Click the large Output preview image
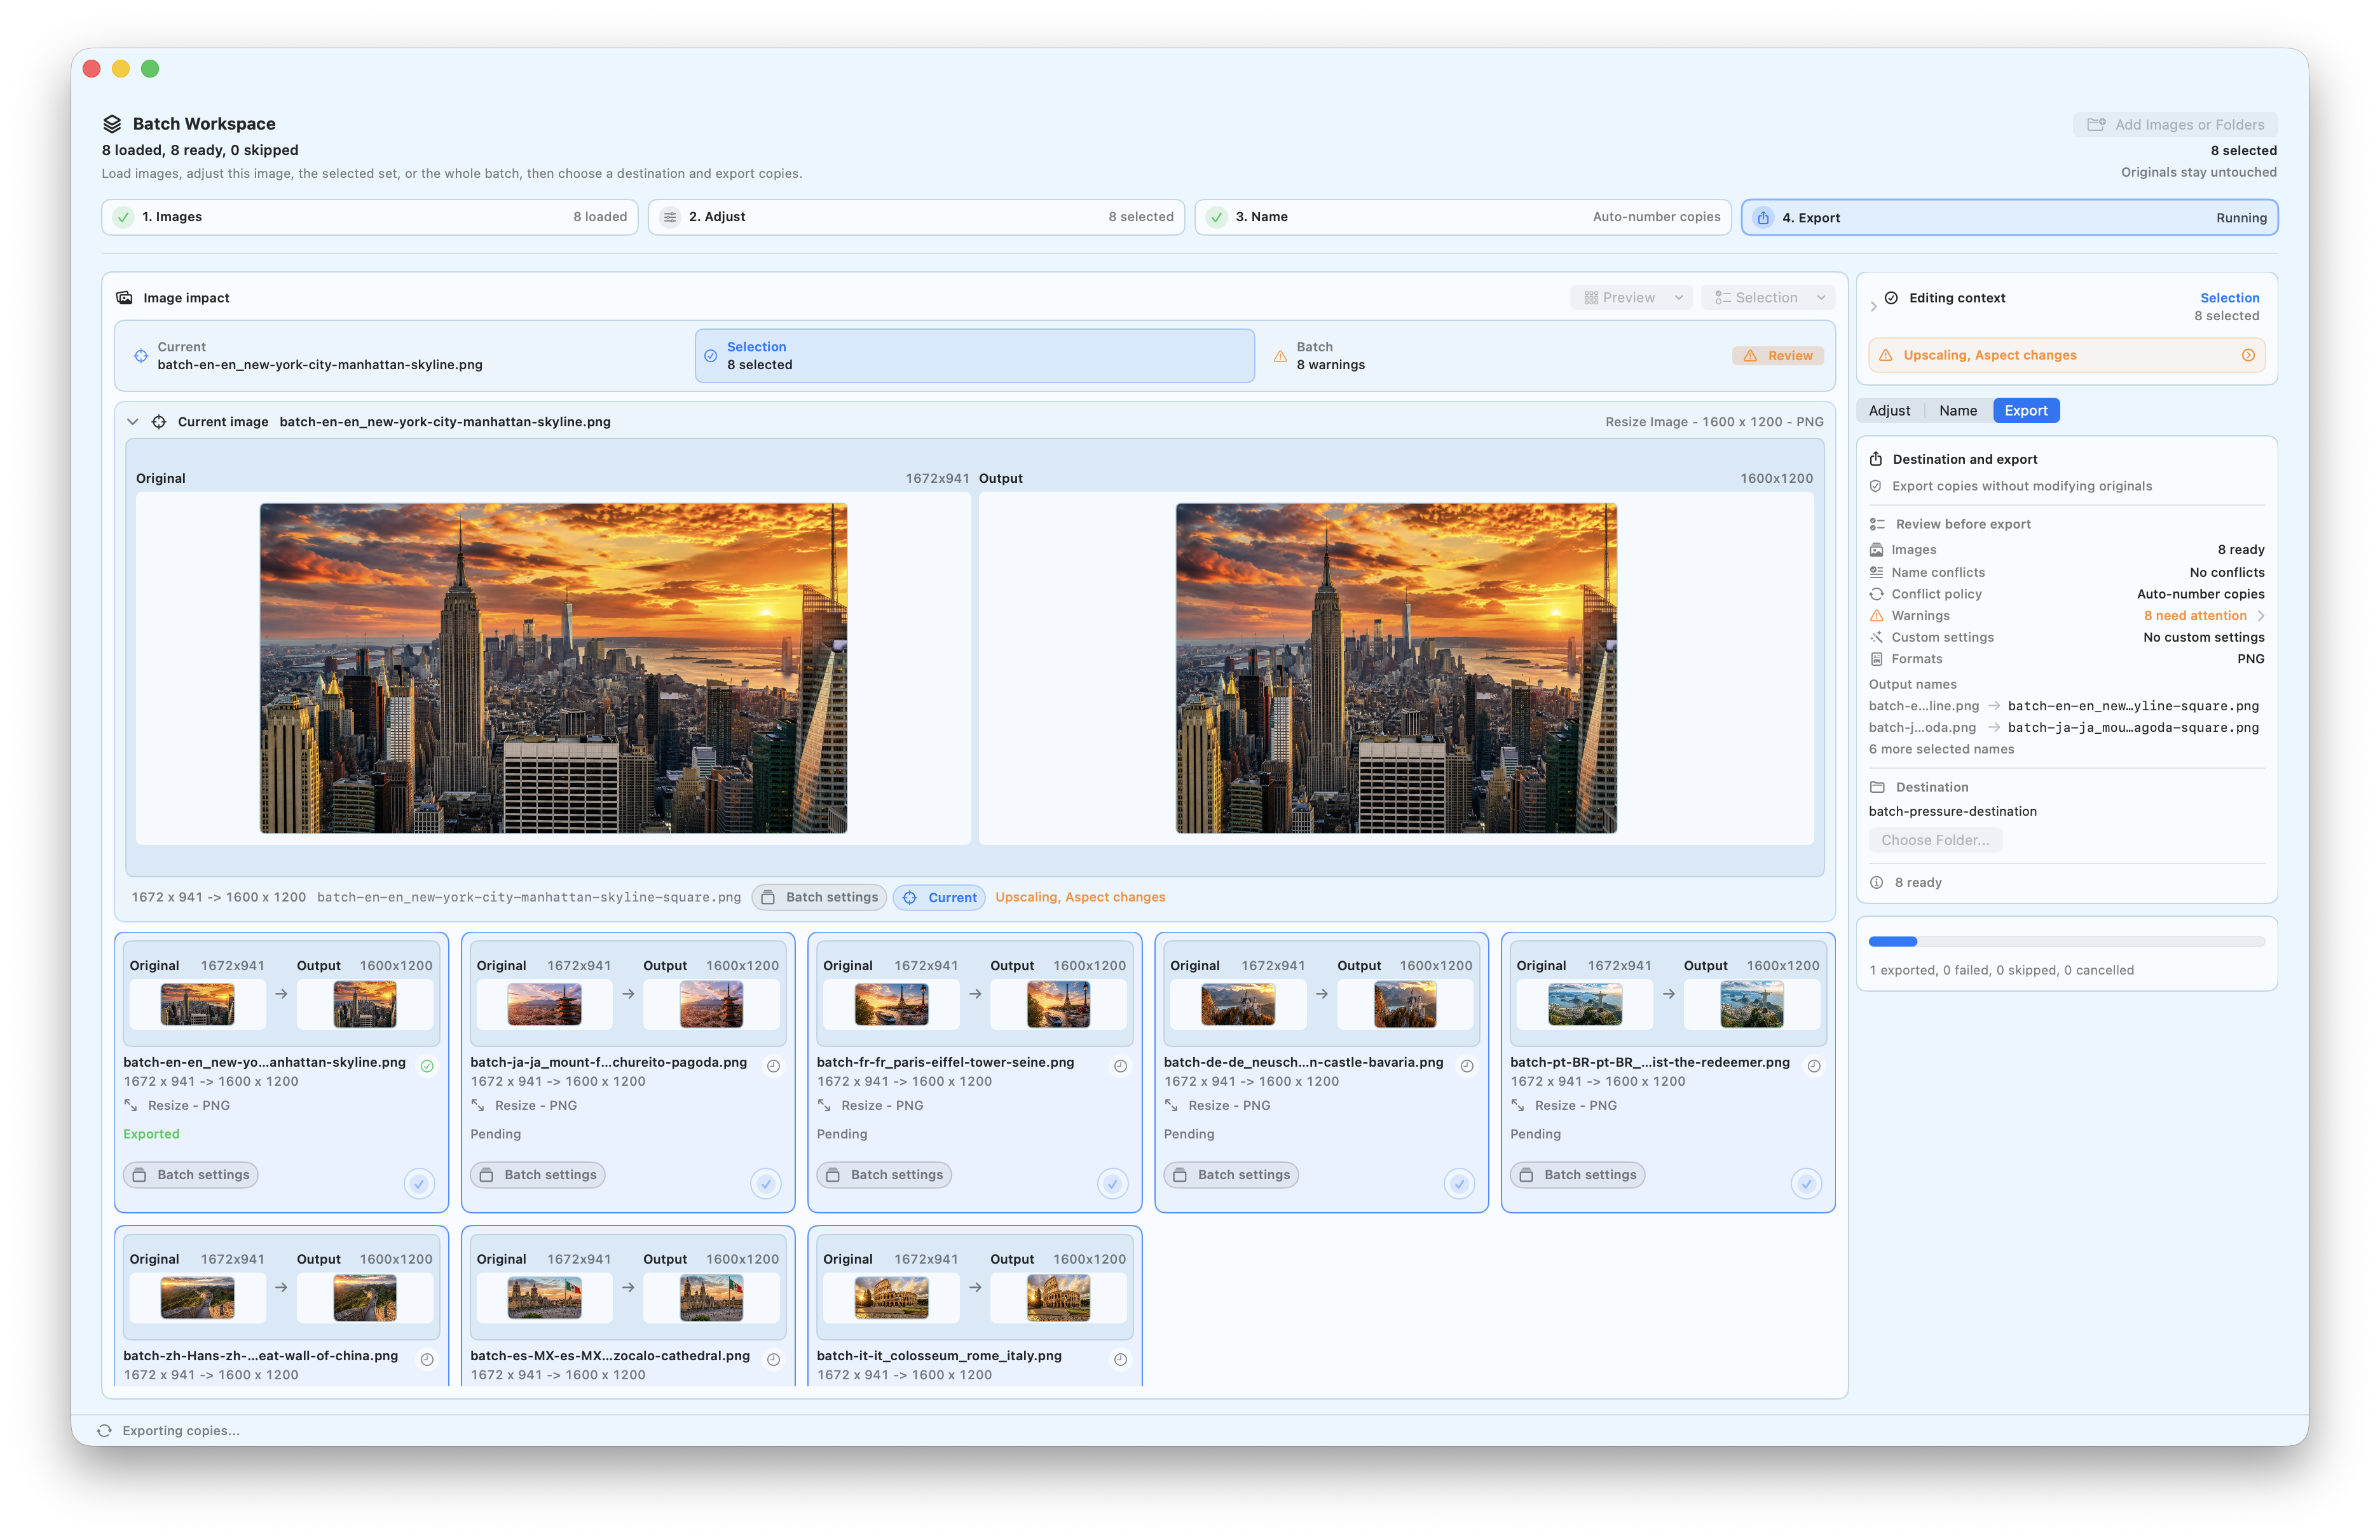This screenshot has width=2380, height=1540. (x=1396, y=668)
